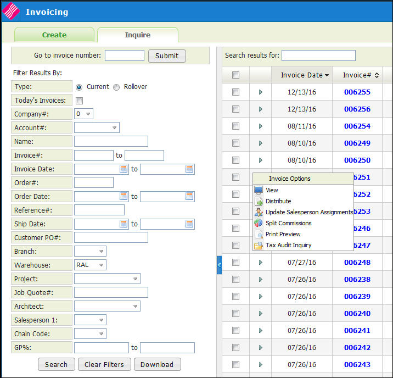Image resolution: width=393 pixels, height=378 pixels.
Task: Choose Split Commissions from Invoice Options menu
Action: tap(288, 223)
